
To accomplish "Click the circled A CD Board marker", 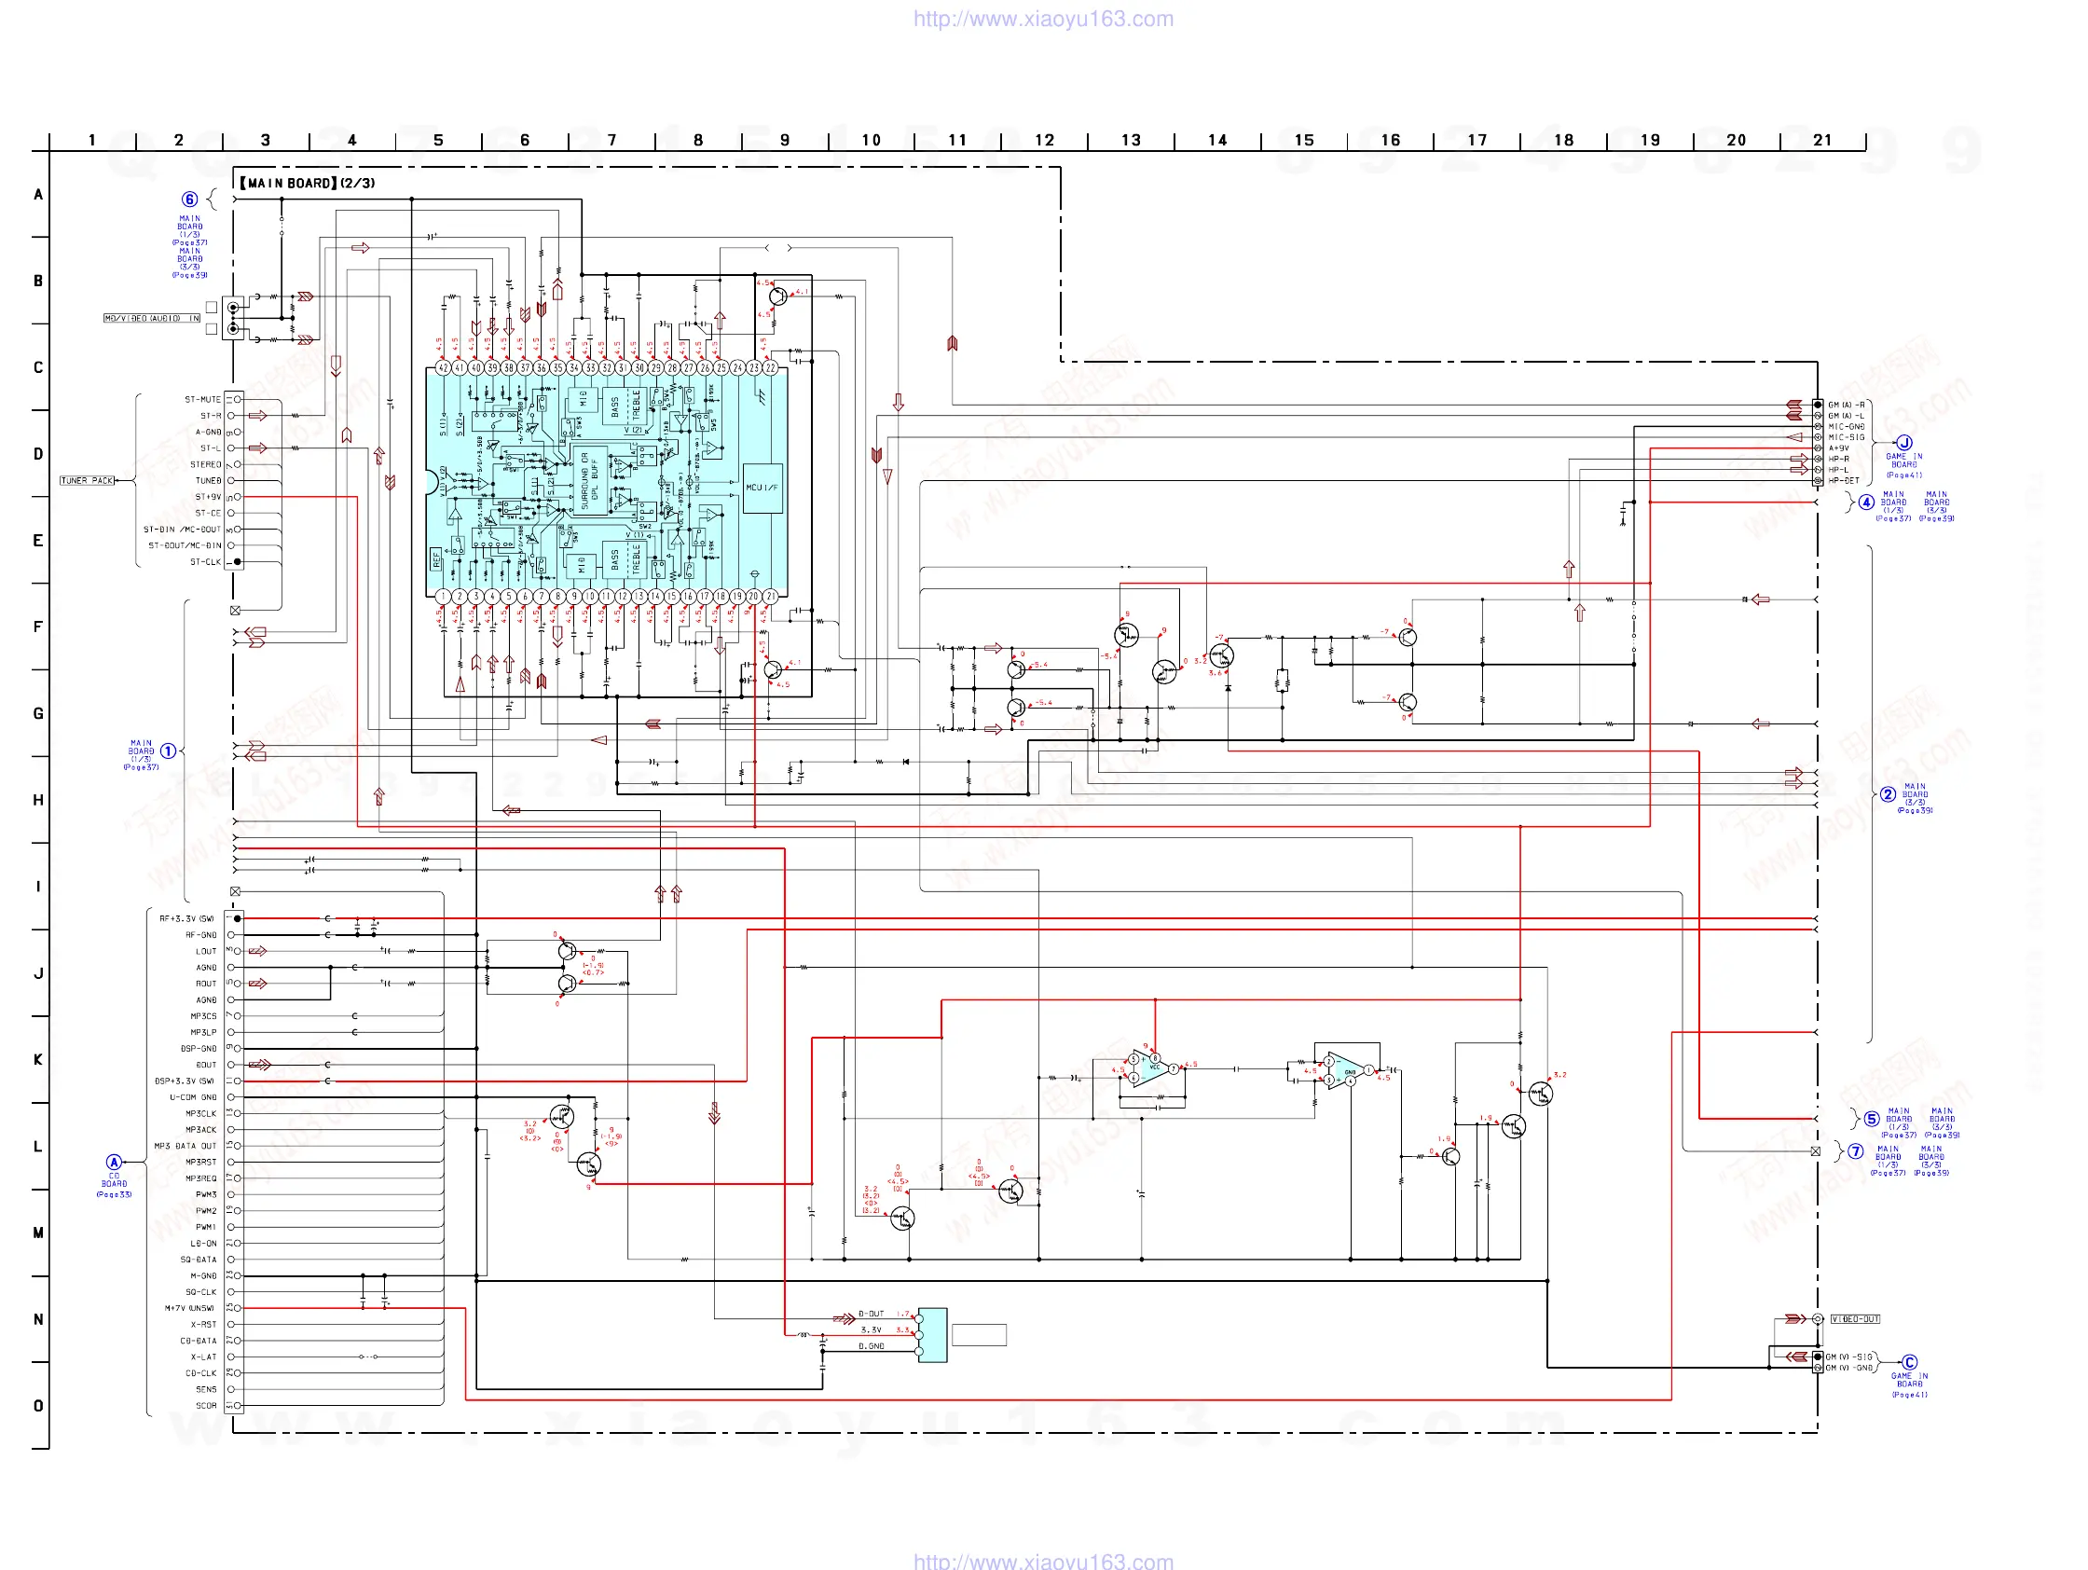I will [x=115, y=1163].
